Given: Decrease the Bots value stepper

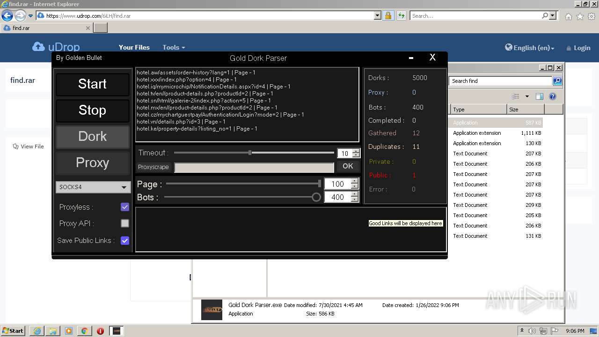Looking at the screenshot, I should [x=354, y=200].
